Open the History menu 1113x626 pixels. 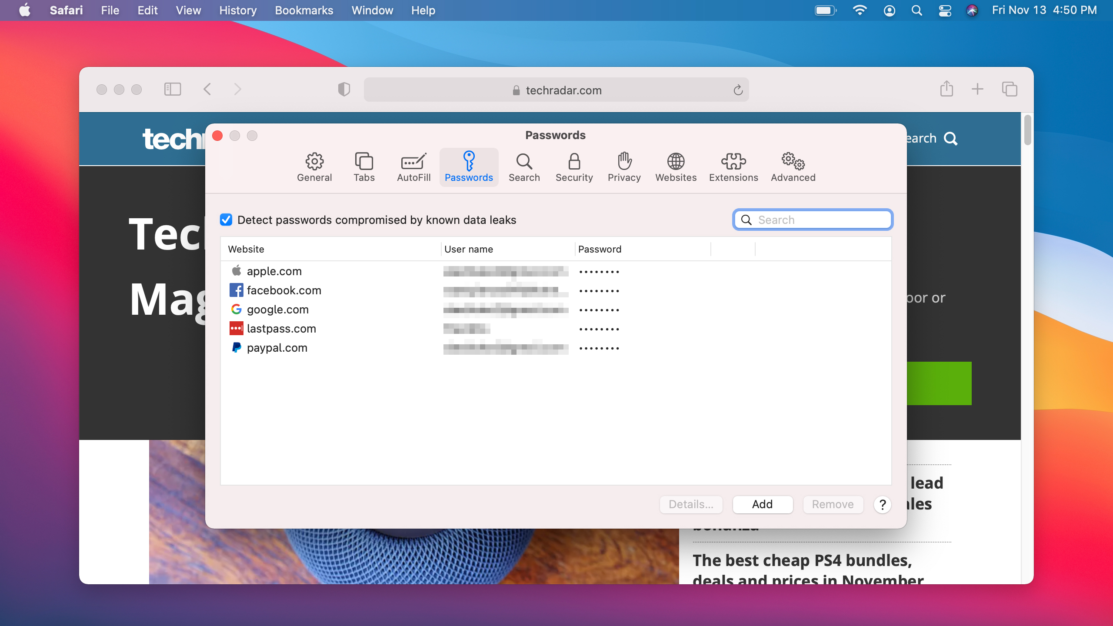coord(238,10)
